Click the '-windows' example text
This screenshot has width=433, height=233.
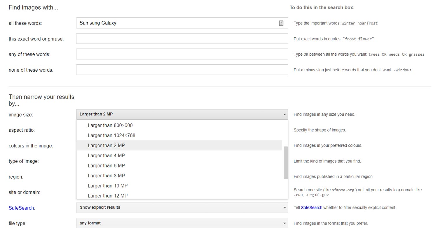402,70
